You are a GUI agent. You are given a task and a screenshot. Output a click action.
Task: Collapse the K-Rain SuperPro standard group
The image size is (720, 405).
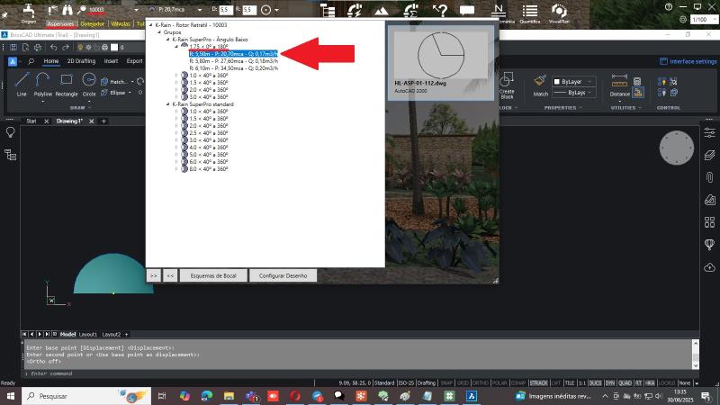point(167,104)
